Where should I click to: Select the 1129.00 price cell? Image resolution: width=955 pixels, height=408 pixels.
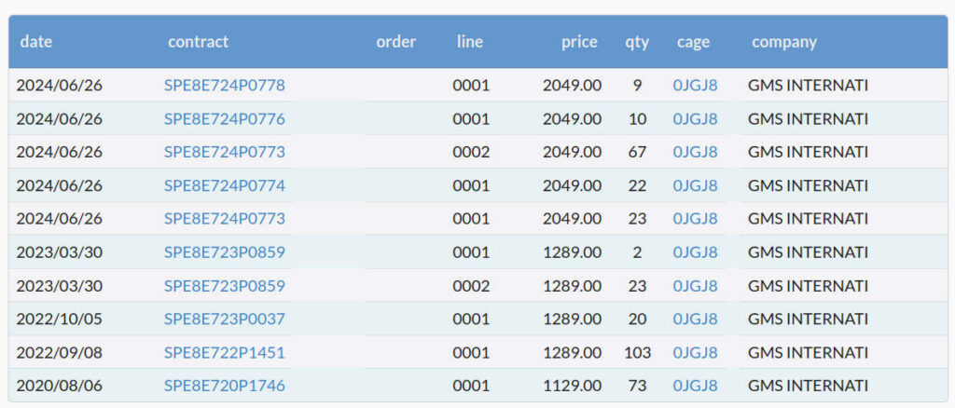573,386
